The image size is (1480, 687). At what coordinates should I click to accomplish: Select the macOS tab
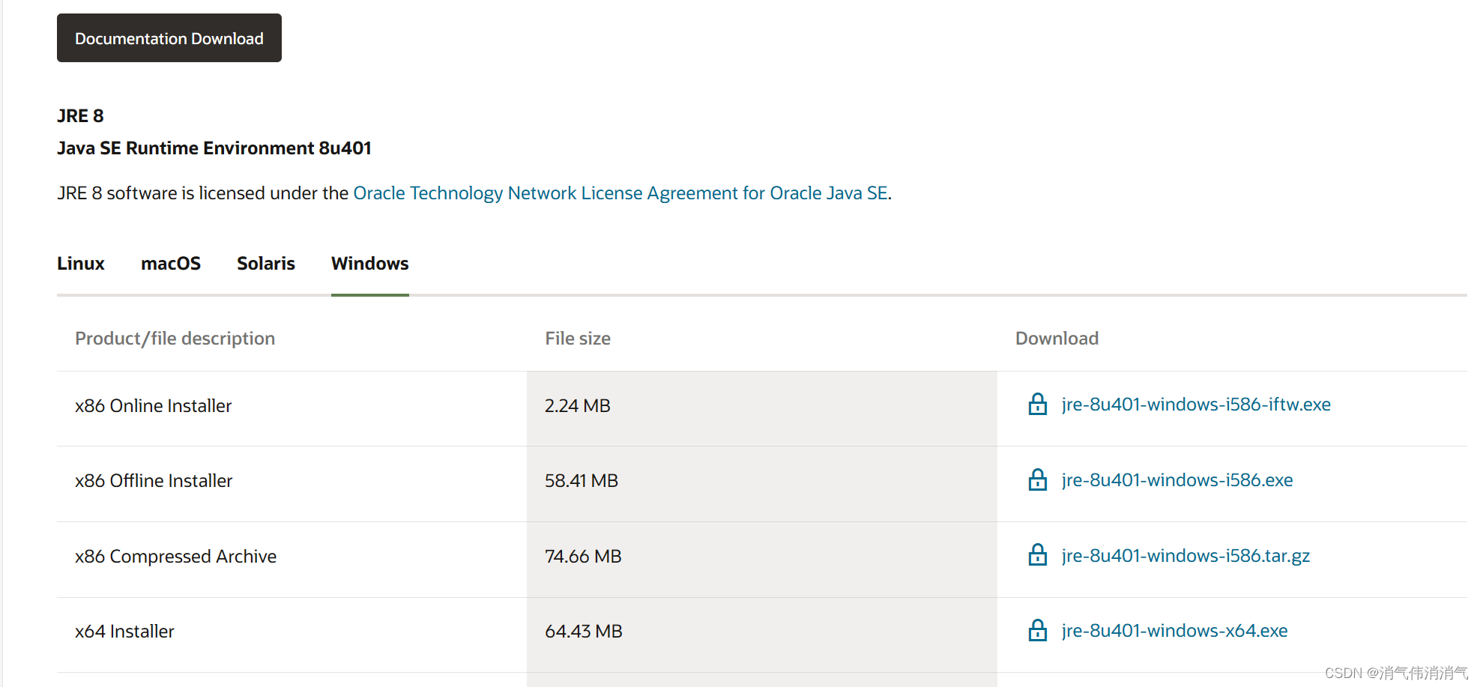coord(171,264)
